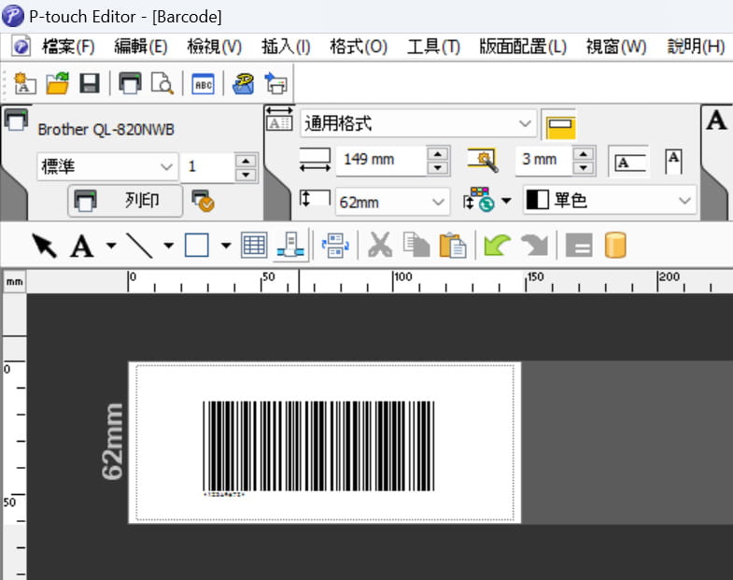This screenshot has height=580, width=733.
Task: Select the Rectangle shape tool
Action: 197,245
